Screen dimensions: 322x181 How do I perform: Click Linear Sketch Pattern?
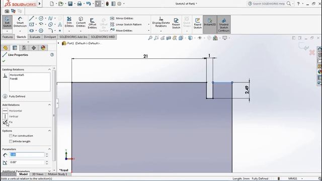126,25
